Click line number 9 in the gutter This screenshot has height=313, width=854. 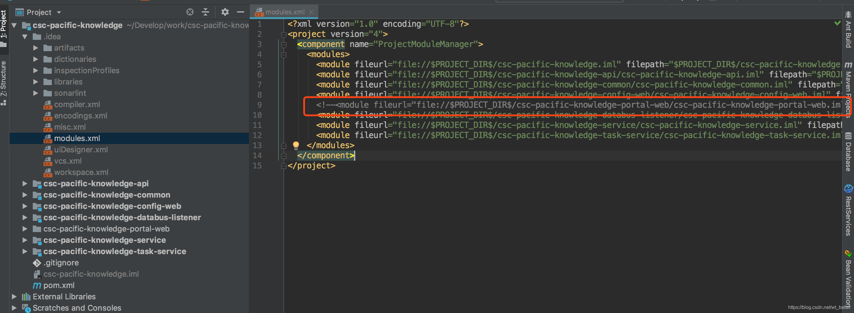click(259, 105)
